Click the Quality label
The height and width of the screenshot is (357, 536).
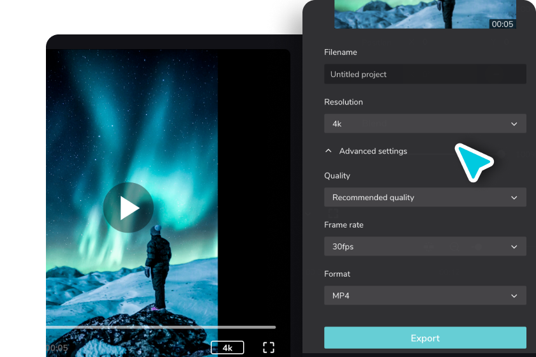tap(337, 175)
